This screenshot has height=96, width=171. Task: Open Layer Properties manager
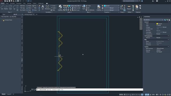[x=60, y=8]
